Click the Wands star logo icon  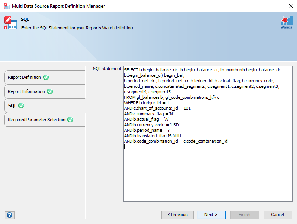tap(286, 22)
